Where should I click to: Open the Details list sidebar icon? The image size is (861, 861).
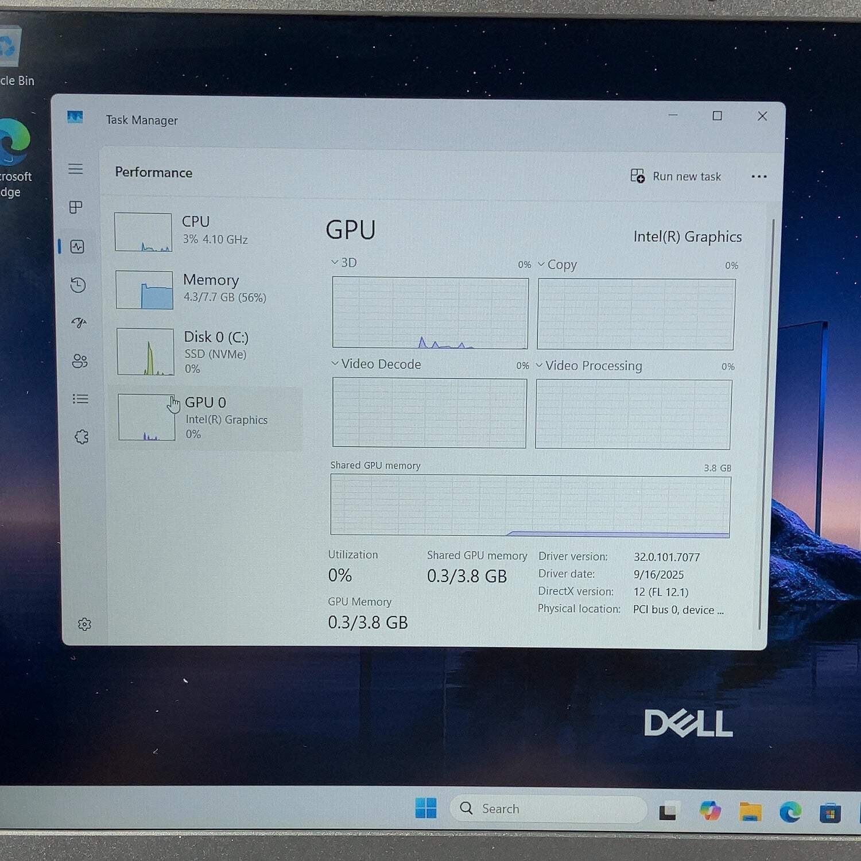(x=80, y=399)
